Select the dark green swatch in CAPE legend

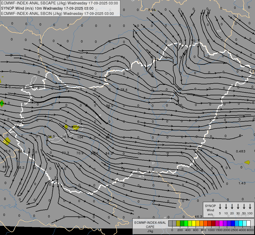182,223
